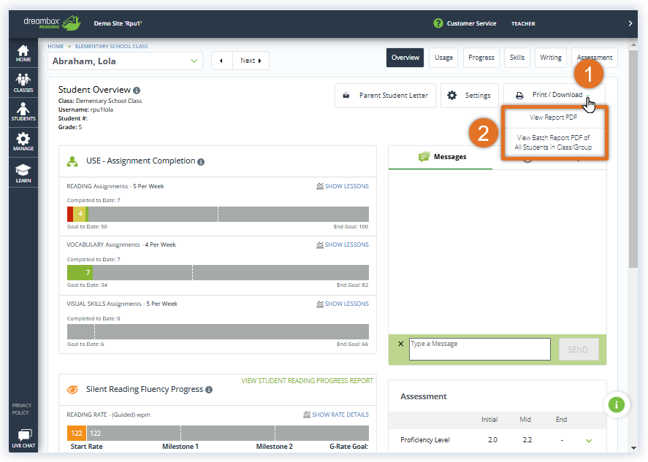648x462 pixels.
Task: Click the green info bubble on the right
Action: pos(617,404)
